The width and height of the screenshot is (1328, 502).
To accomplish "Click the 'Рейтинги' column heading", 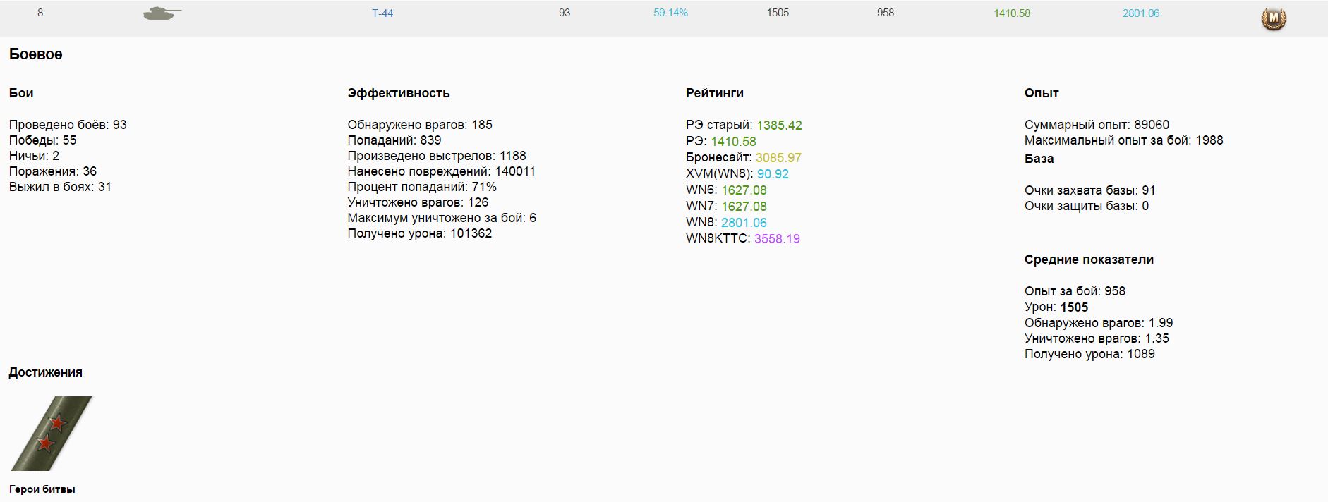I will (715, 93).
